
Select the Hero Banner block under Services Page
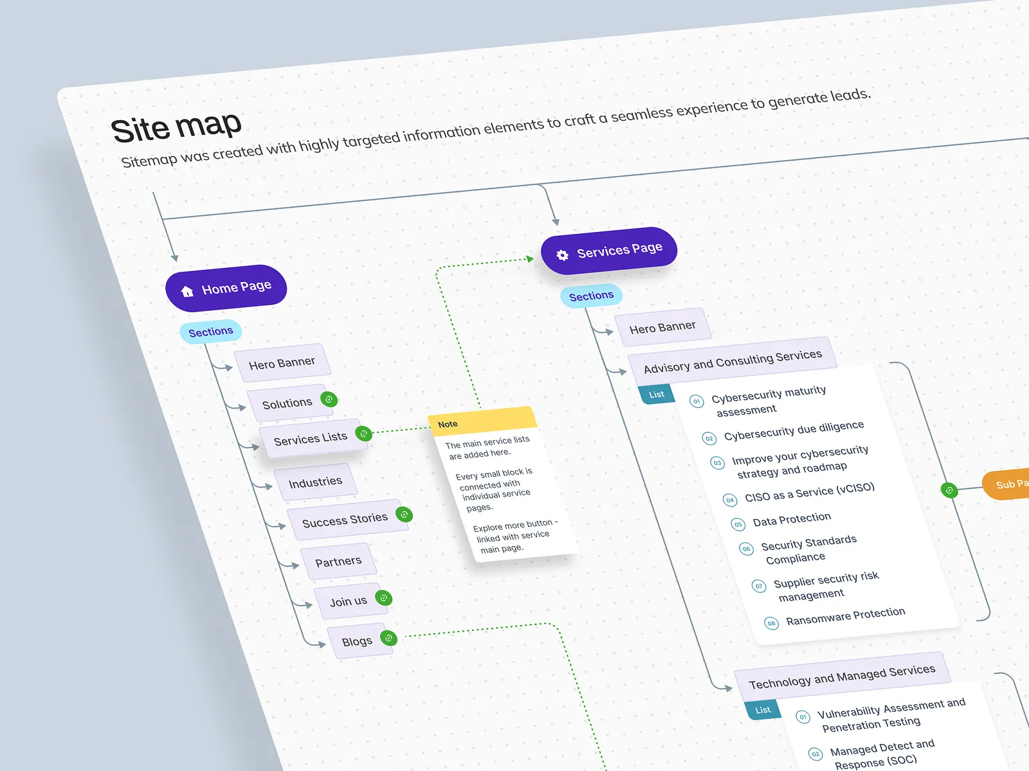click(663, 327)
